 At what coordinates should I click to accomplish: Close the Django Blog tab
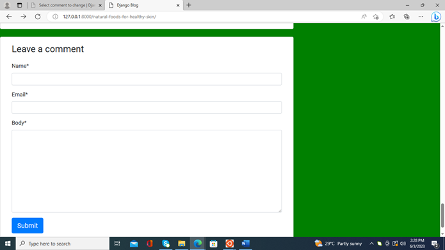click(x=178, y=5)
